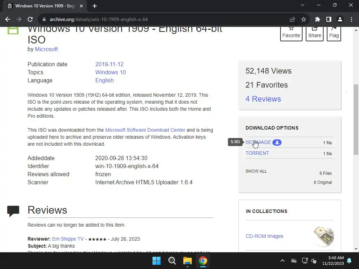The width and height of the screenshot is (359, 269).
Task: Click the 6 Original text
Action: [x=323, y=182]
